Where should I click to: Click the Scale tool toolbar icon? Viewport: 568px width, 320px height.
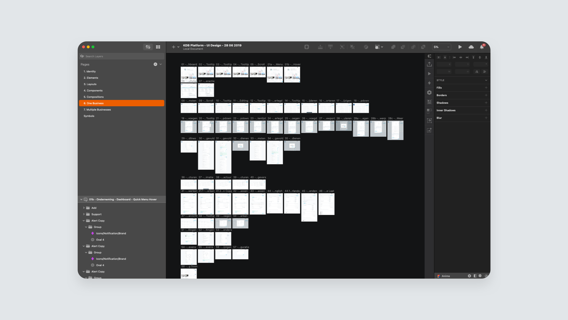(x=377, y=47)
